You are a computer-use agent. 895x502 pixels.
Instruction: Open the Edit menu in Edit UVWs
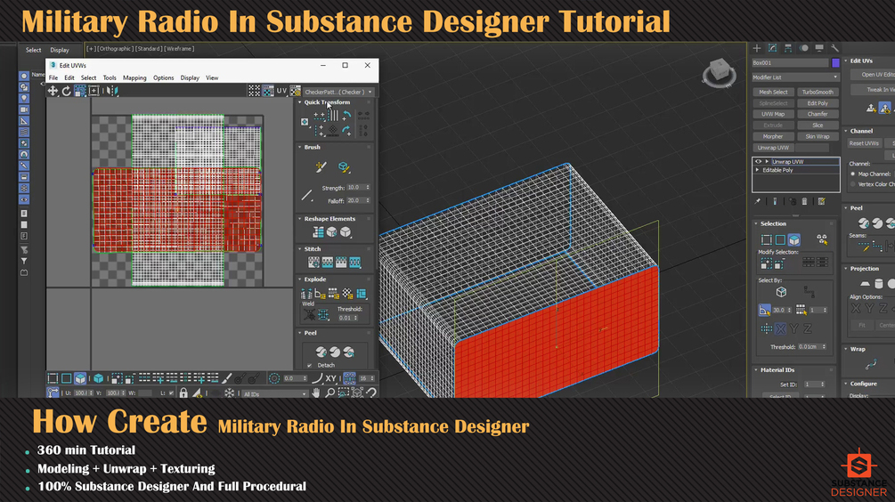click(x=69, y=78)
